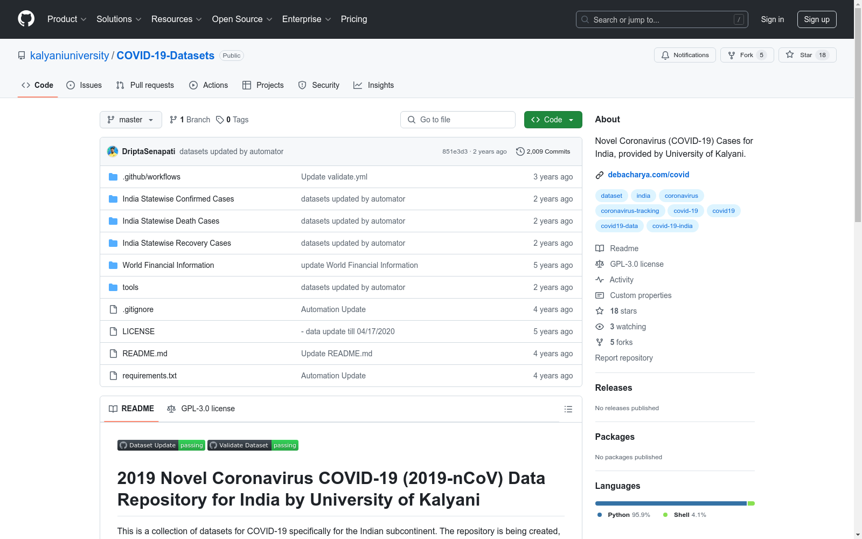The height and width of the screenshot is (539, 862).
Task: Click the vertical page scrollbar thumb
Action: 858,115
